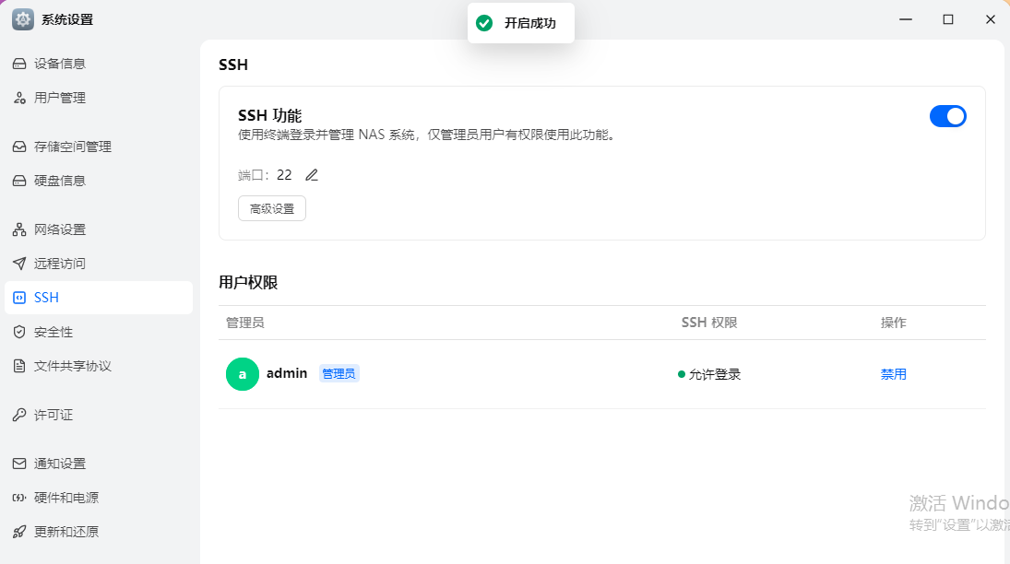Open the 文件共享协议 menu item

pos(73,366)
